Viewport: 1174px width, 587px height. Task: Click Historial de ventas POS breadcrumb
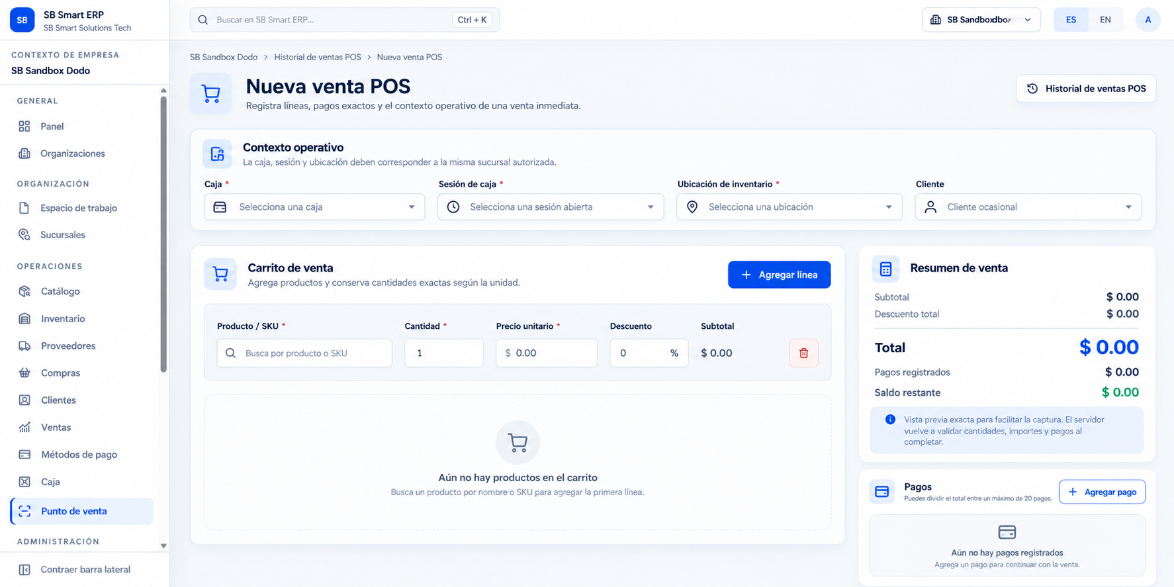coord(318,57)
